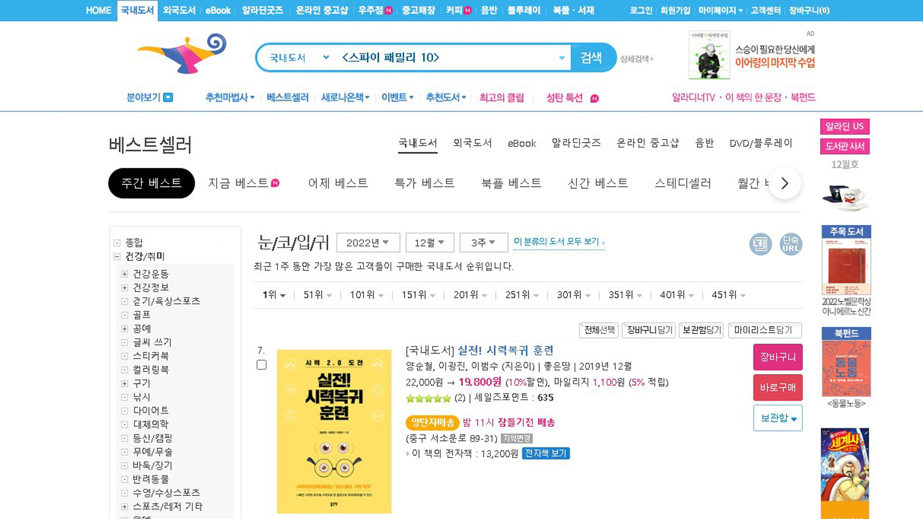Switch to the 어제 베스트 tab
This screenshot has height=519, width=923.
(x=337, y=183)
